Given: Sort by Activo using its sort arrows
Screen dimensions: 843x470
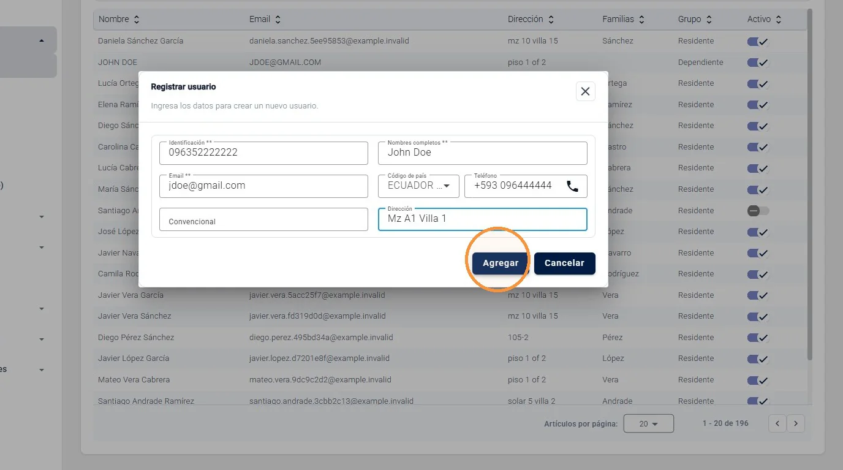Looking at the screenshot, I should point(778,20).
